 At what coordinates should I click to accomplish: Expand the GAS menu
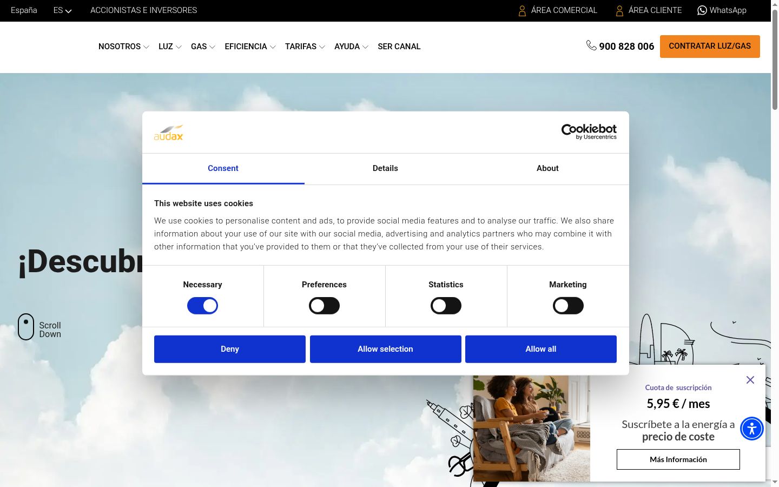coord(203,47)
